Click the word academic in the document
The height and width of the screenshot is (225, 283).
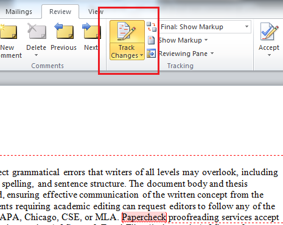point(72,206)
